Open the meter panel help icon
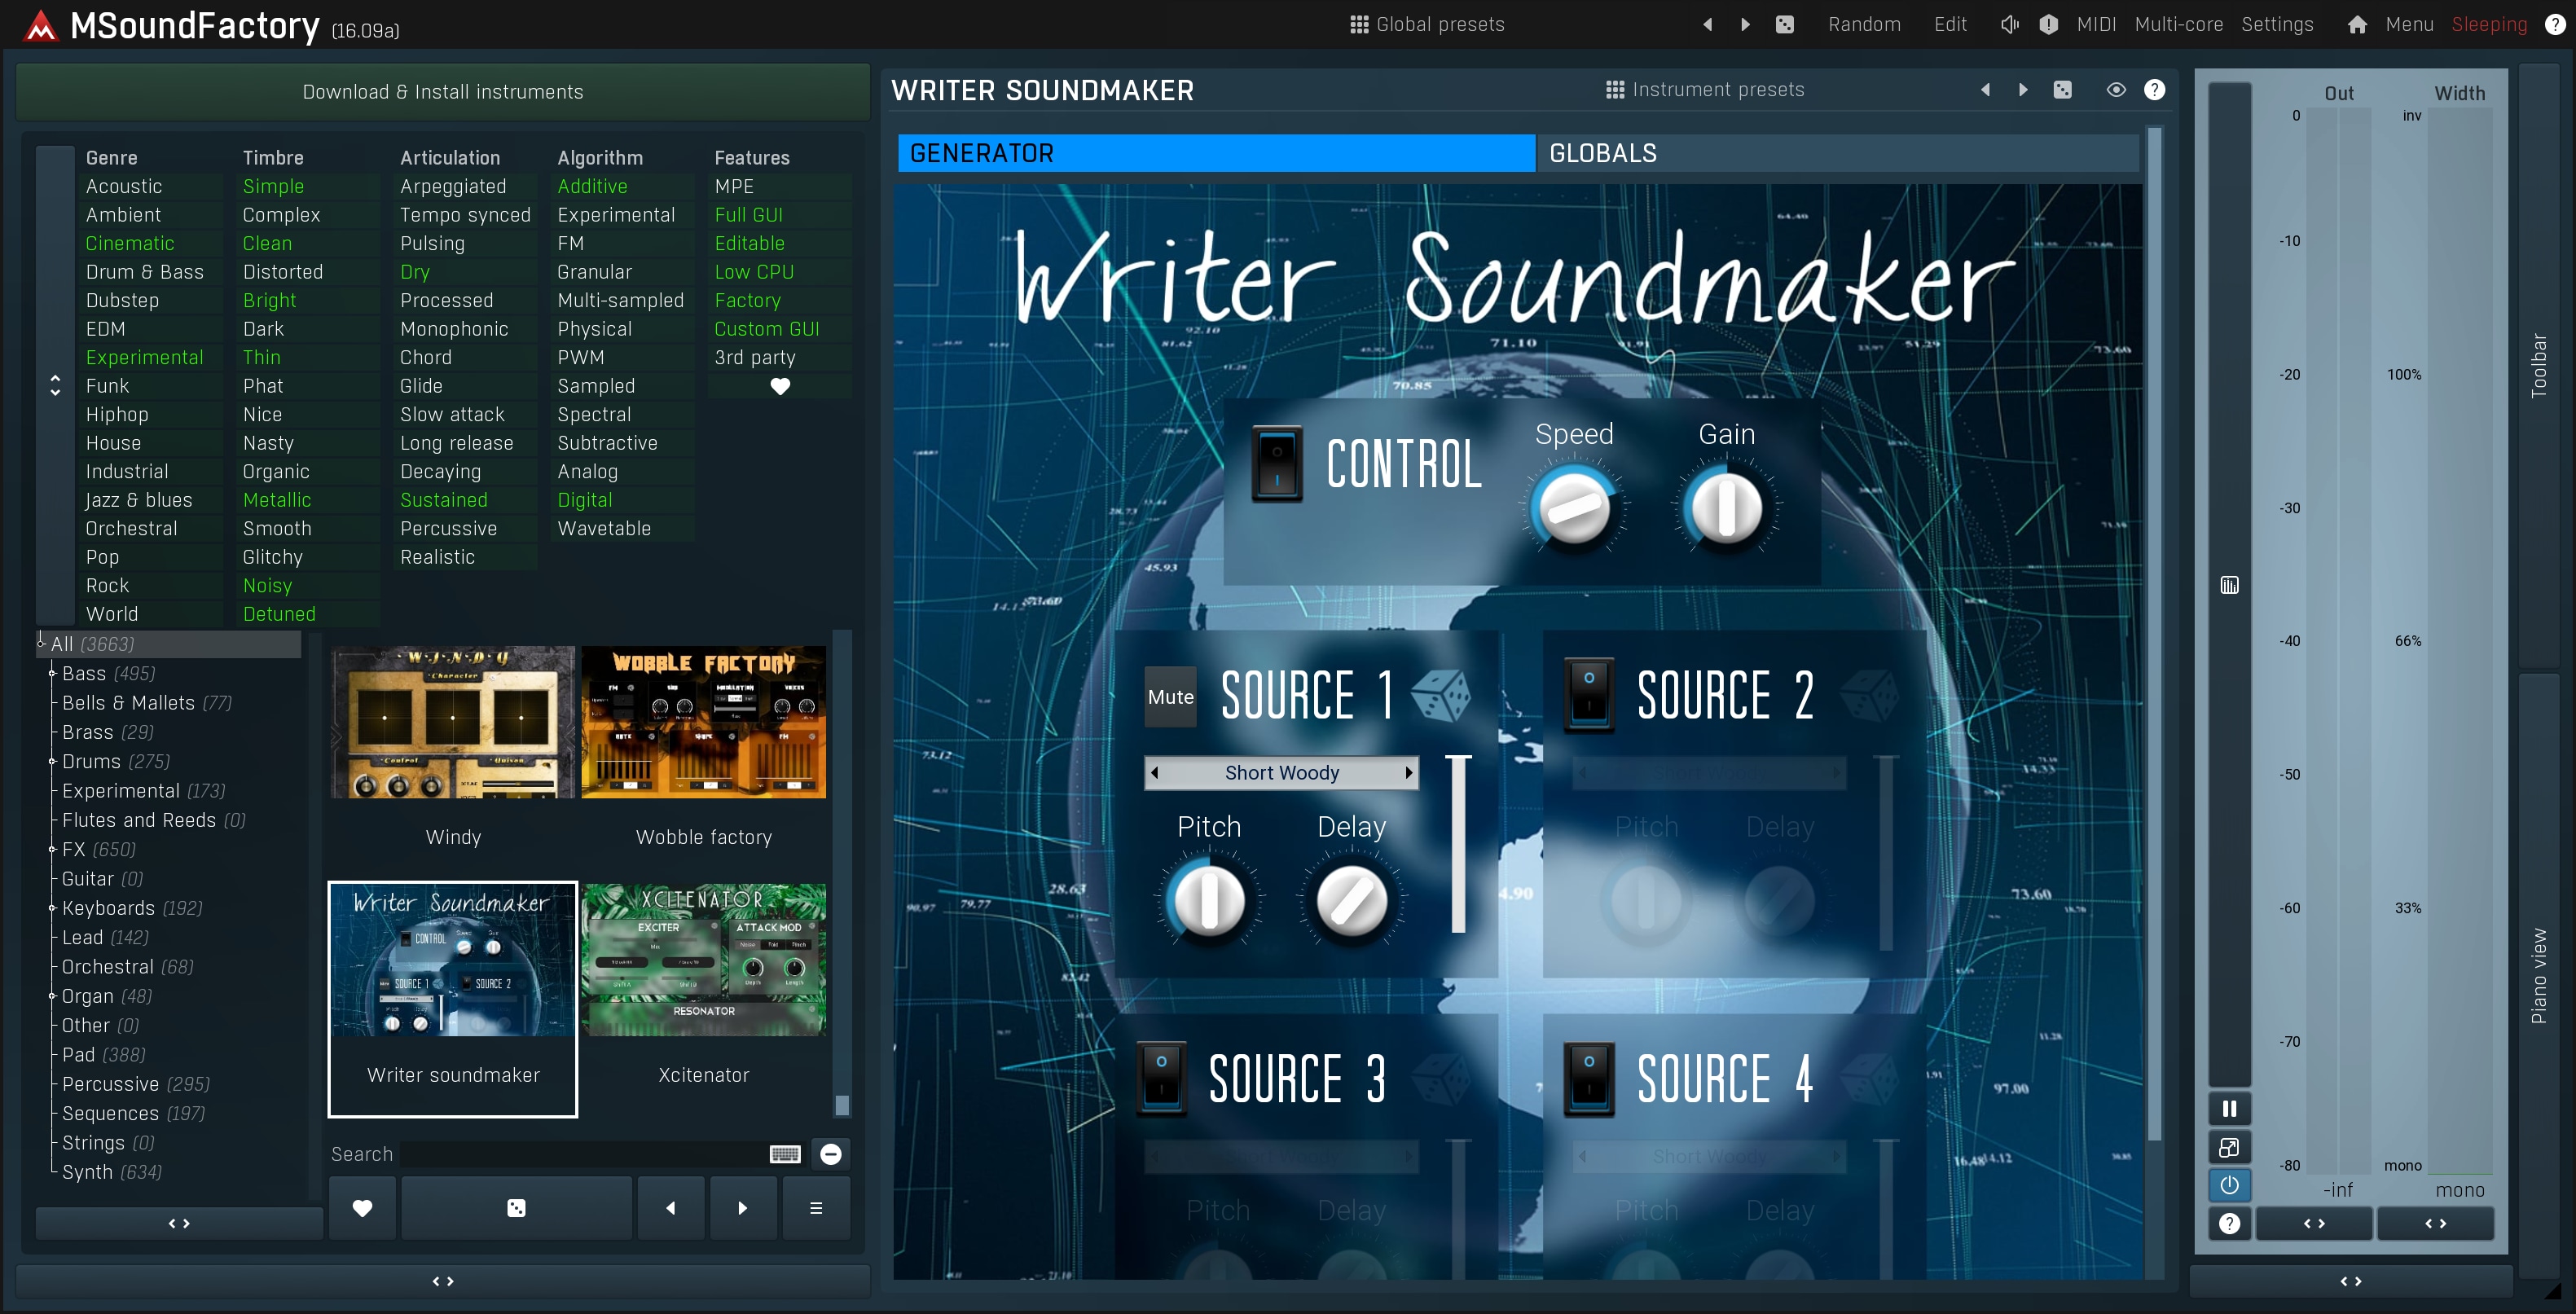The width and height of the screenshot is (2576, 1314). [2229, 1223]
